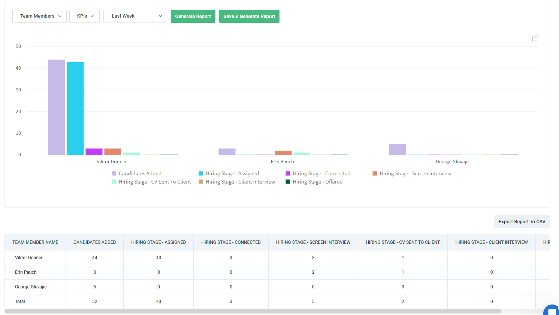The width and height of the screenshot is (559, 315).
Task: Click Save & Generate Report button
Action: (x=249, y=16)
